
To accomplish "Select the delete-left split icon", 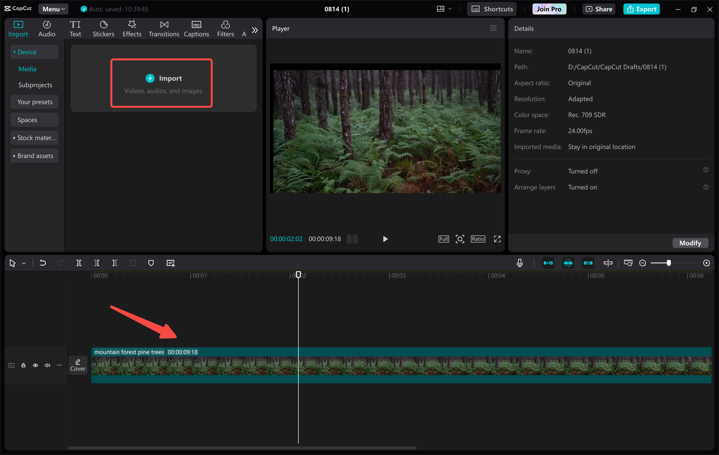I will point(97,262).
